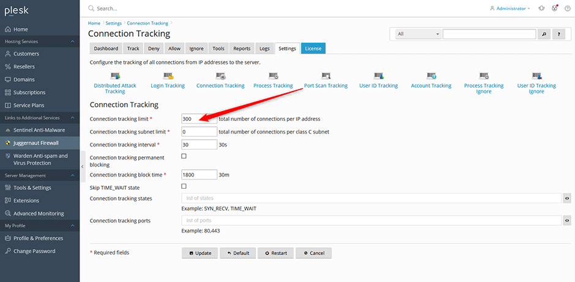Switch to the Allow tab
The width and height of the screenshot is (575, 282).
pos(174,48)
